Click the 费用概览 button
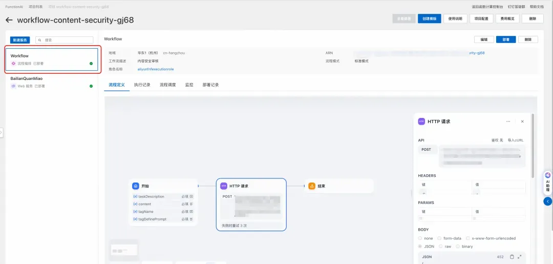553x264 pixels. pos(507,18)
